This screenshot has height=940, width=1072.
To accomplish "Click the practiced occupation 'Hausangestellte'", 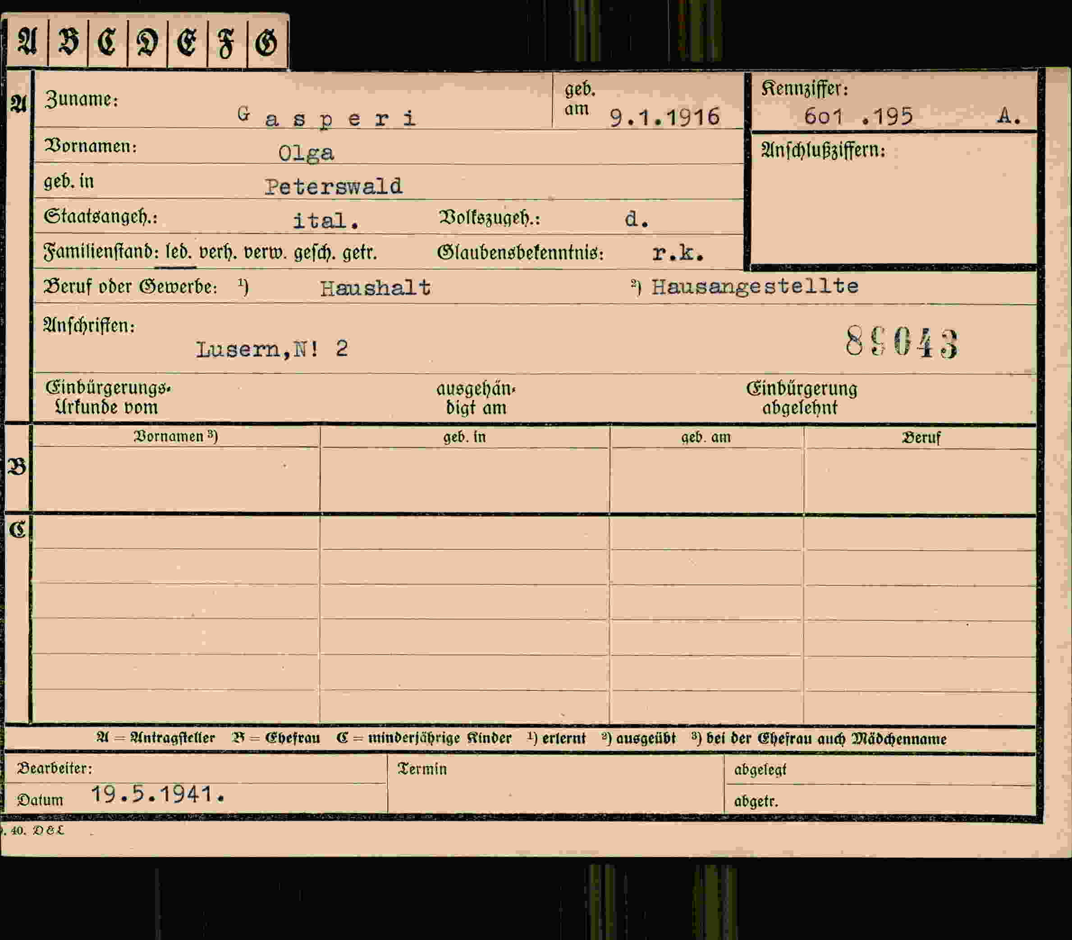I will pos(755,286).
